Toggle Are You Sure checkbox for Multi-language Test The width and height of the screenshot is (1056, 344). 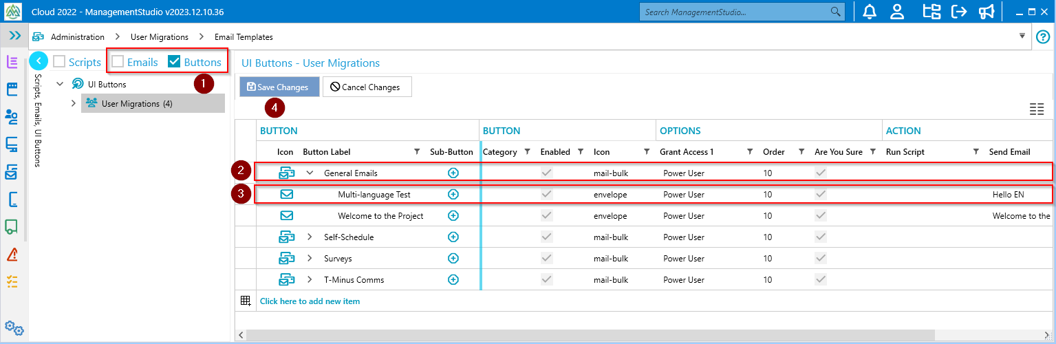click(821, 195)
